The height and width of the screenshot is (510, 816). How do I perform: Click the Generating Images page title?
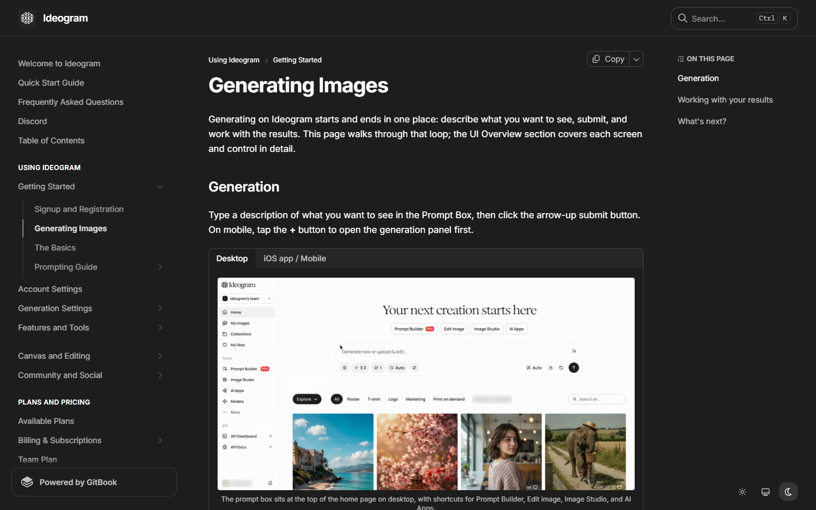pyautogui.click(x=298, y=86)
